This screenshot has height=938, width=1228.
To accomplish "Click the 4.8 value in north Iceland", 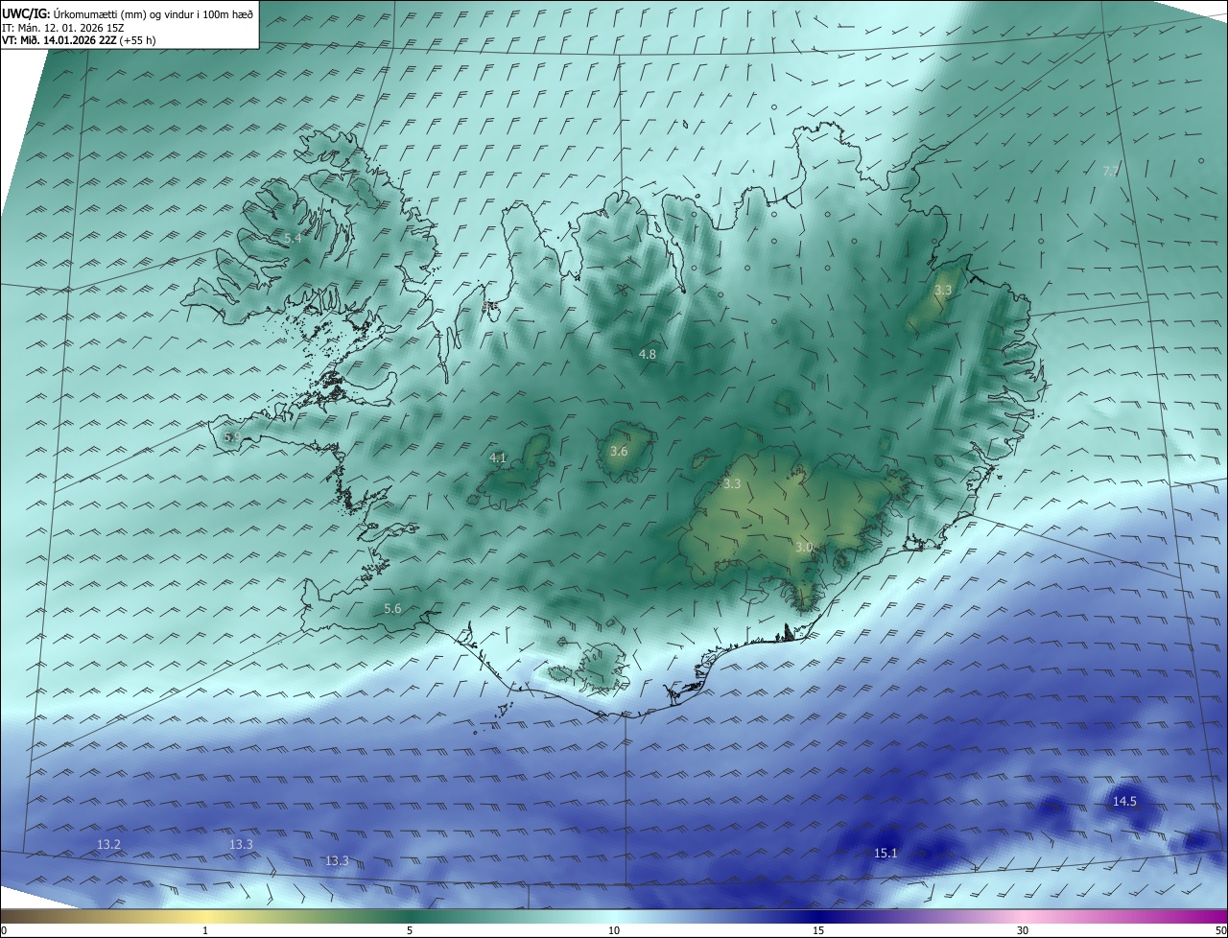I will click(648, 354).
